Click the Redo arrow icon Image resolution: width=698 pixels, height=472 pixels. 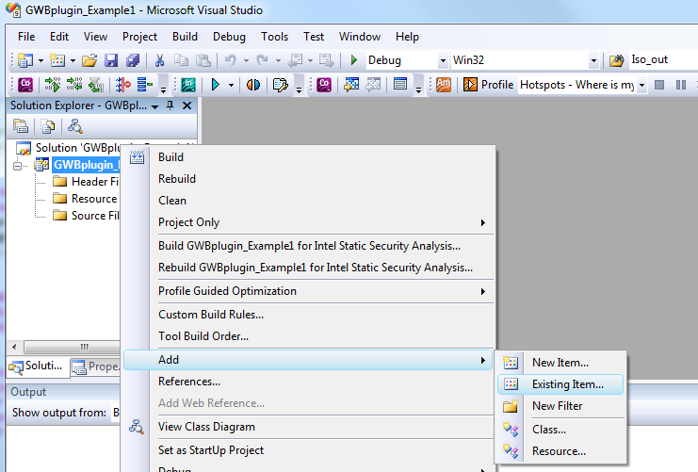point(263,59)
